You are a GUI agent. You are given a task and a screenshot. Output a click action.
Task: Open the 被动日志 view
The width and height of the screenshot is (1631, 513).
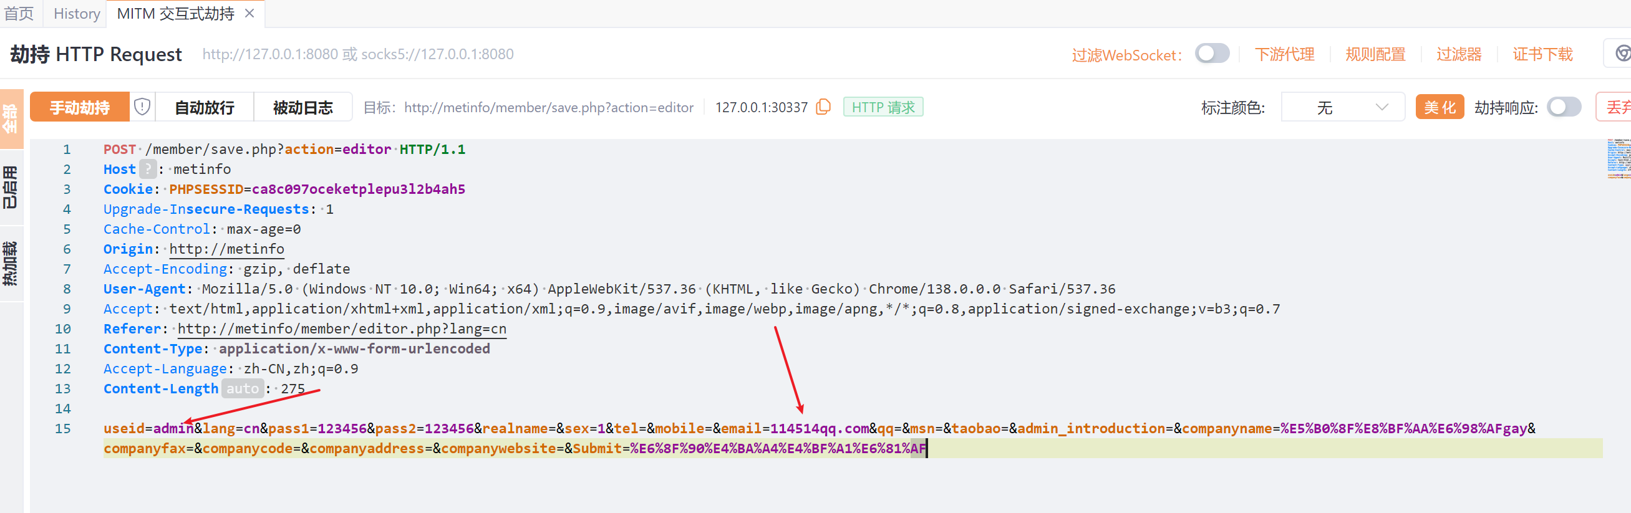tap(302, 107)
